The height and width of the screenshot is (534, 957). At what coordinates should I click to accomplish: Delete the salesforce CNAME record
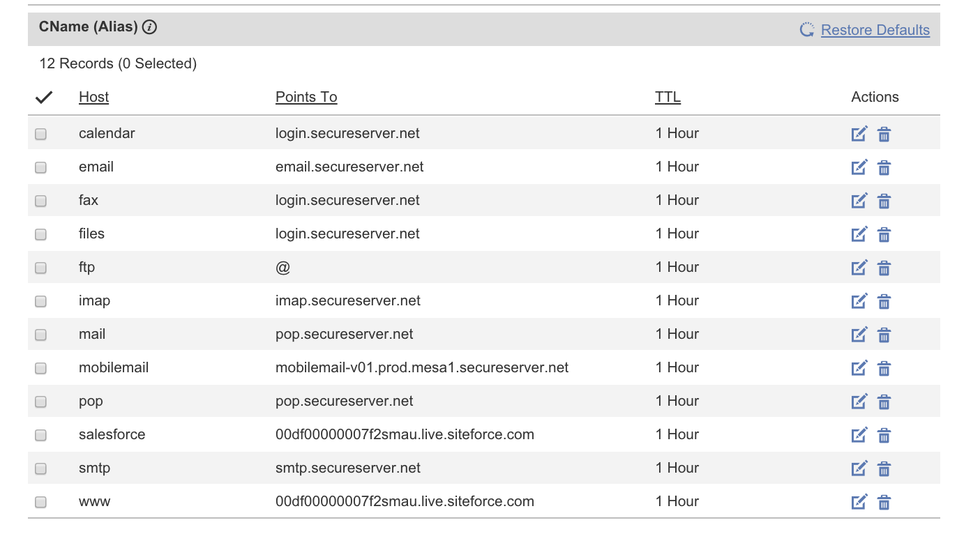click(884, 435)
